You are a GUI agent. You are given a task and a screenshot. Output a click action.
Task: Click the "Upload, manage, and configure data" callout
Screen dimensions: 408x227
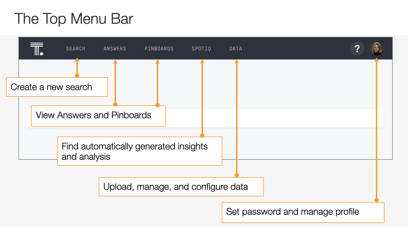(181, 187)
